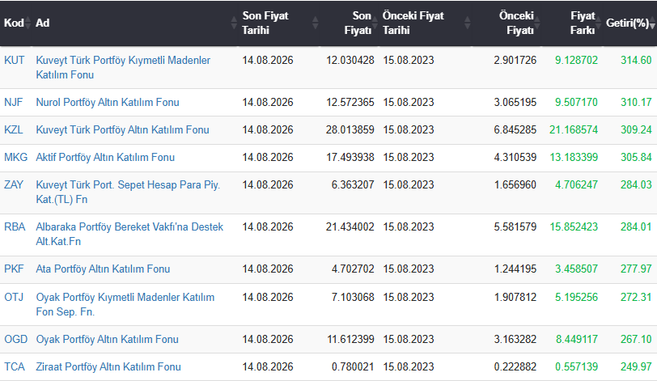Select OTJ previous price 1.907812
Viewport: 657px width, 381px height.
(515, 297)
